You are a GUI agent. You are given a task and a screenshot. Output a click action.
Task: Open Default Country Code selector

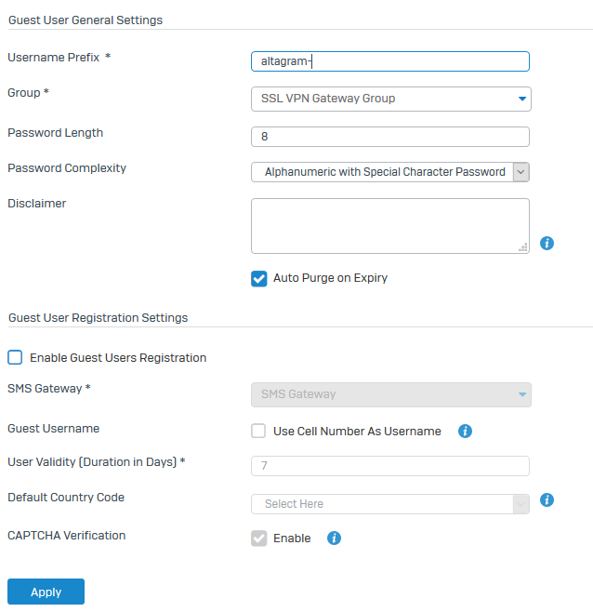pyautogui.click(x=390, y=504)
